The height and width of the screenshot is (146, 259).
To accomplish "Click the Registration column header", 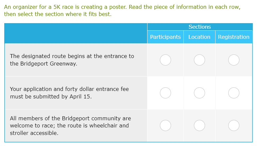I will click(x=233, y=37).
